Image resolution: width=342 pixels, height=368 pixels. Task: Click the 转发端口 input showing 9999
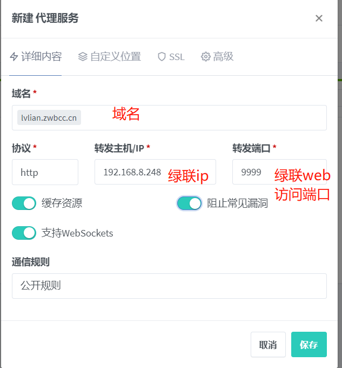coord(279,172)
